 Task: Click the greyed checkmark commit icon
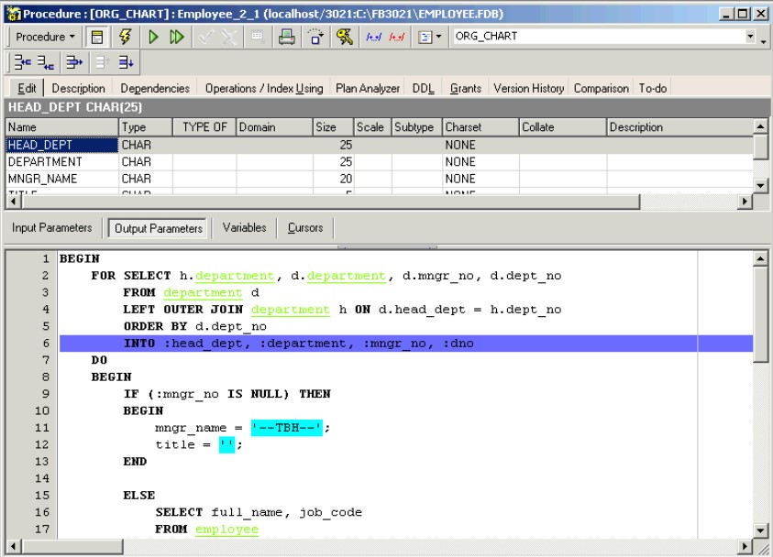(205, 37)
